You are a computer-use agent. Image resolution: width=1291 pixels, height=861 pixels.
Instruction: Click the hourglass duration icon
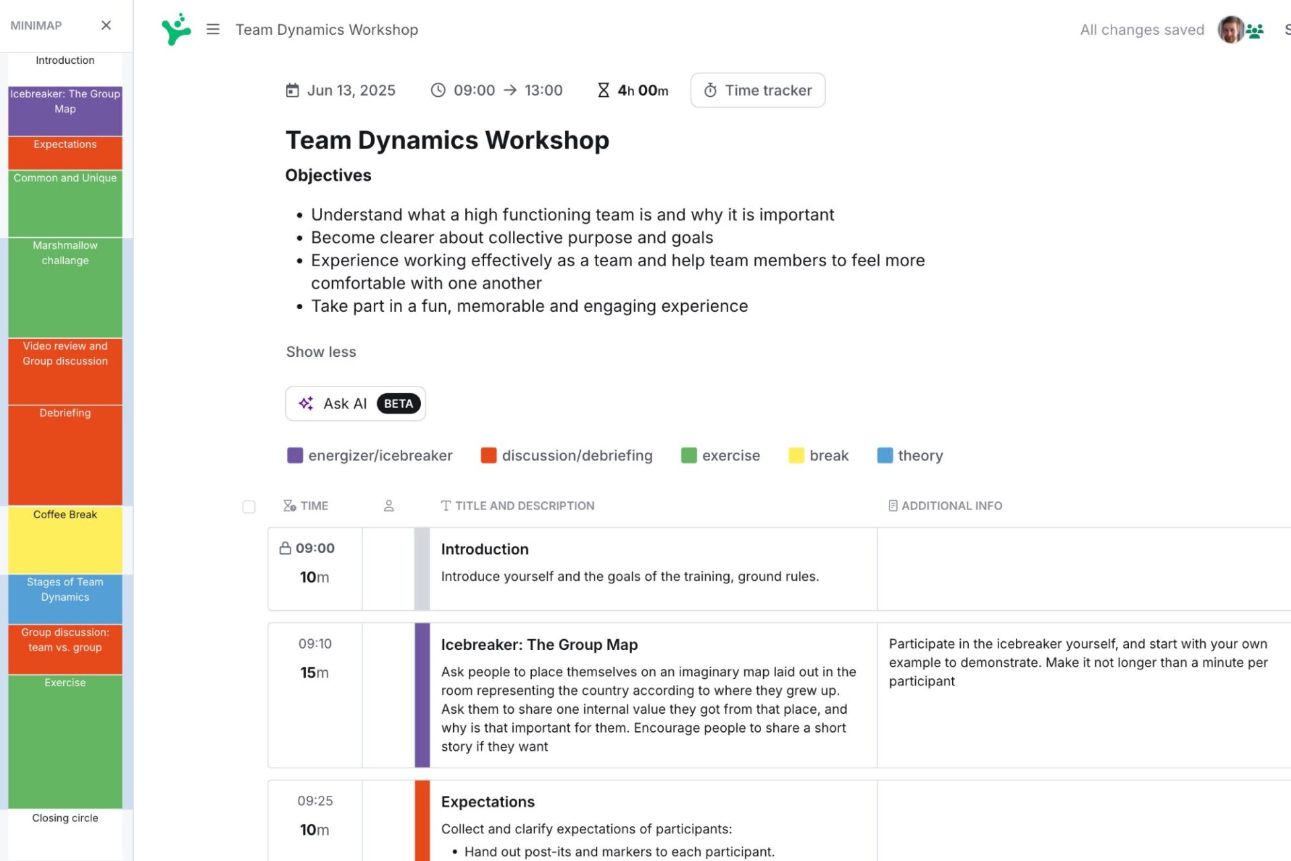pos(603,90)
